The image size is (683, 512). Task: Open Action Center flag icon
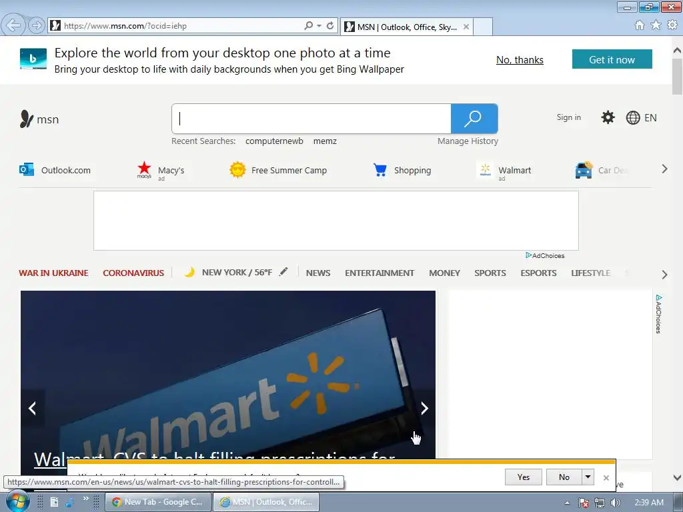584,503
